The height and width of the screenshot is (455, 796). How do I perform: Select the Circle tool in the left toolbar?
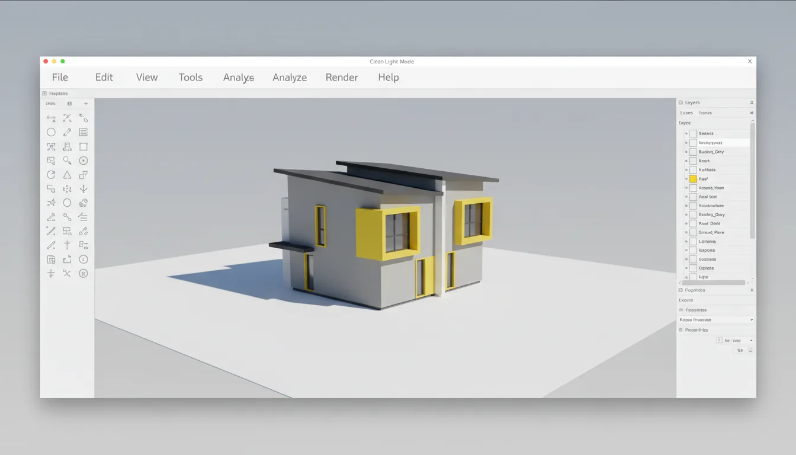point(51,132)
